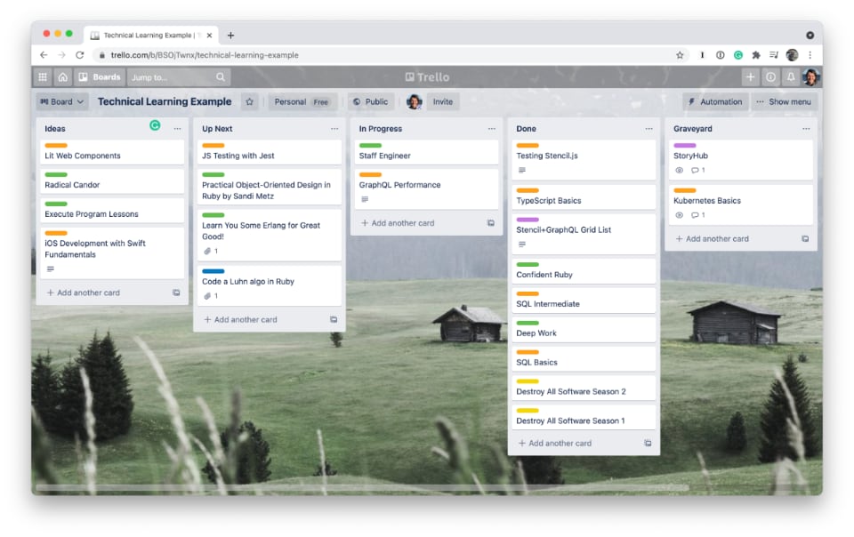Viewport: 854px width, 537px height.
Task: Reload the page in browser
Action: coord(79,55)
